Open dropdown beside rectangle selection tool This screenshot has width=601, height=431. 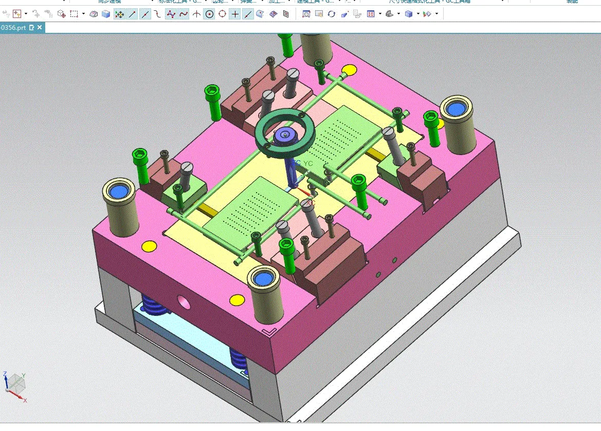point(83,14)
